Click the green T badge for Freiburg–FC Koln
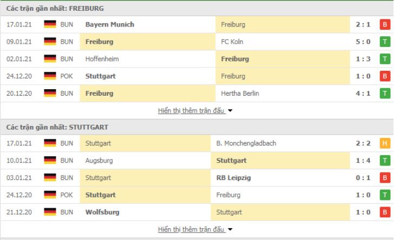 click(385, 42)
